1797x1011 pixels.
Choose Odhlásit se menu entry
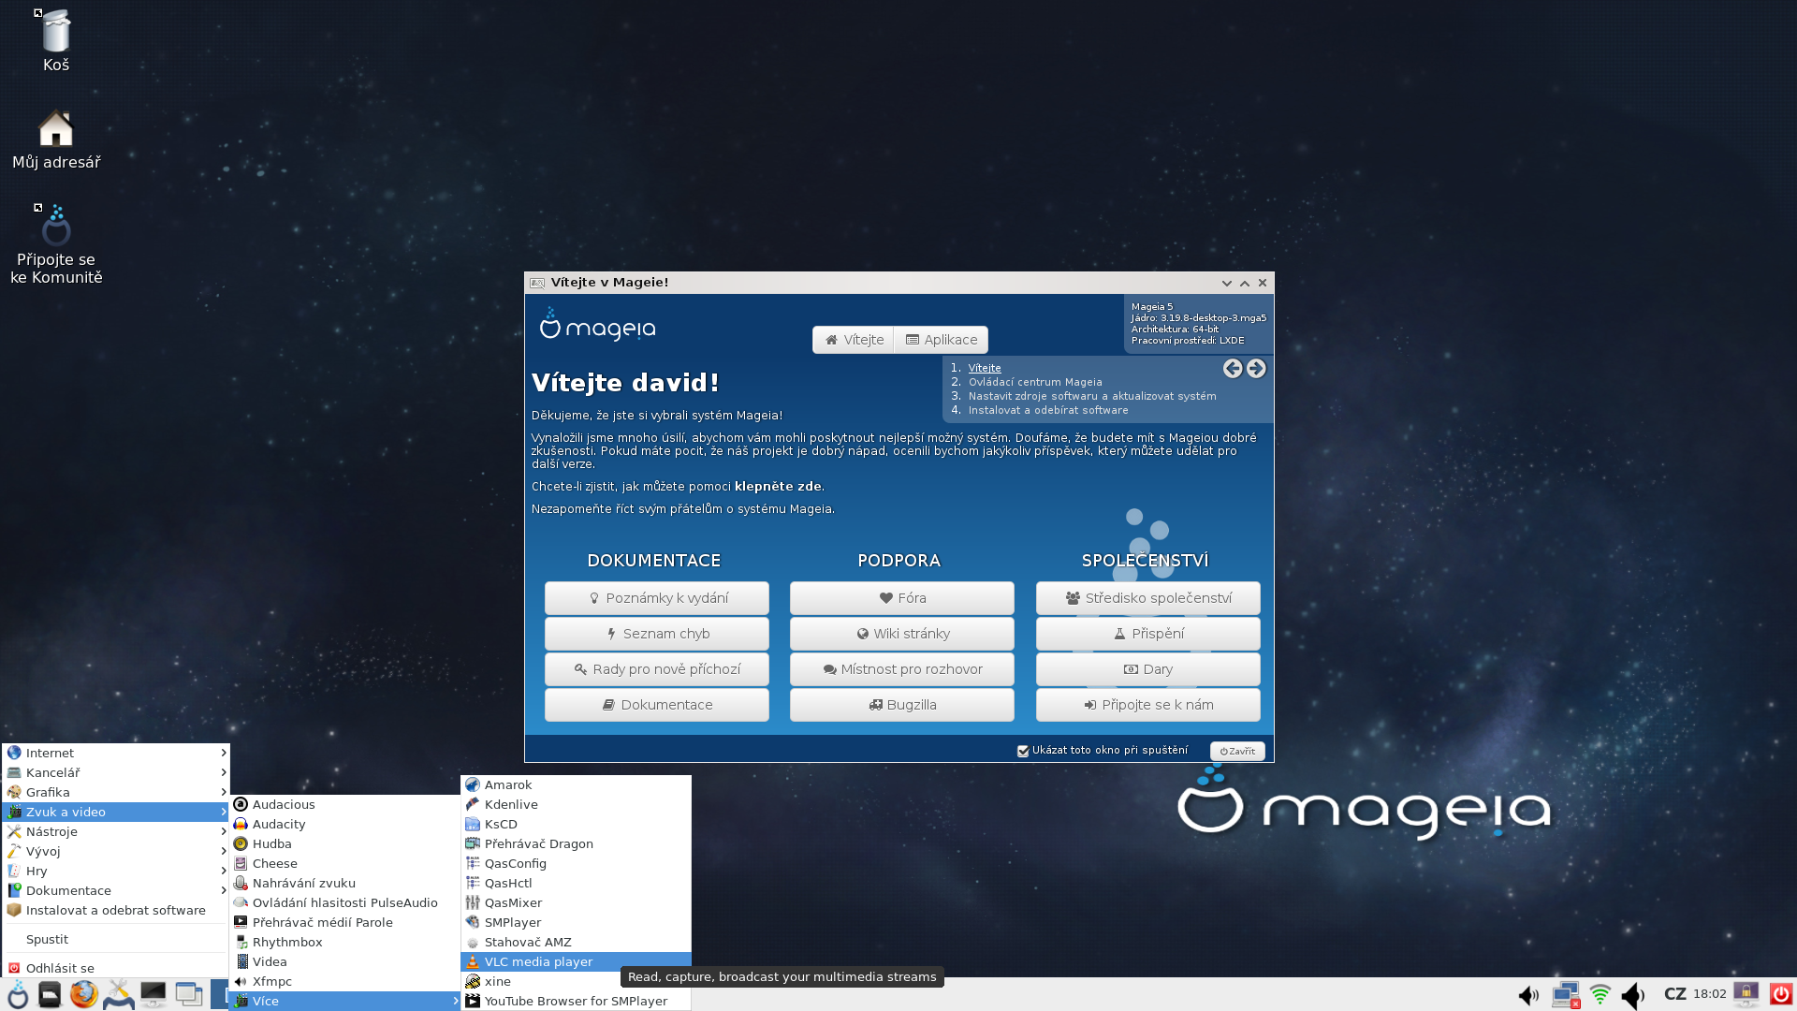[x=116, y=968]
